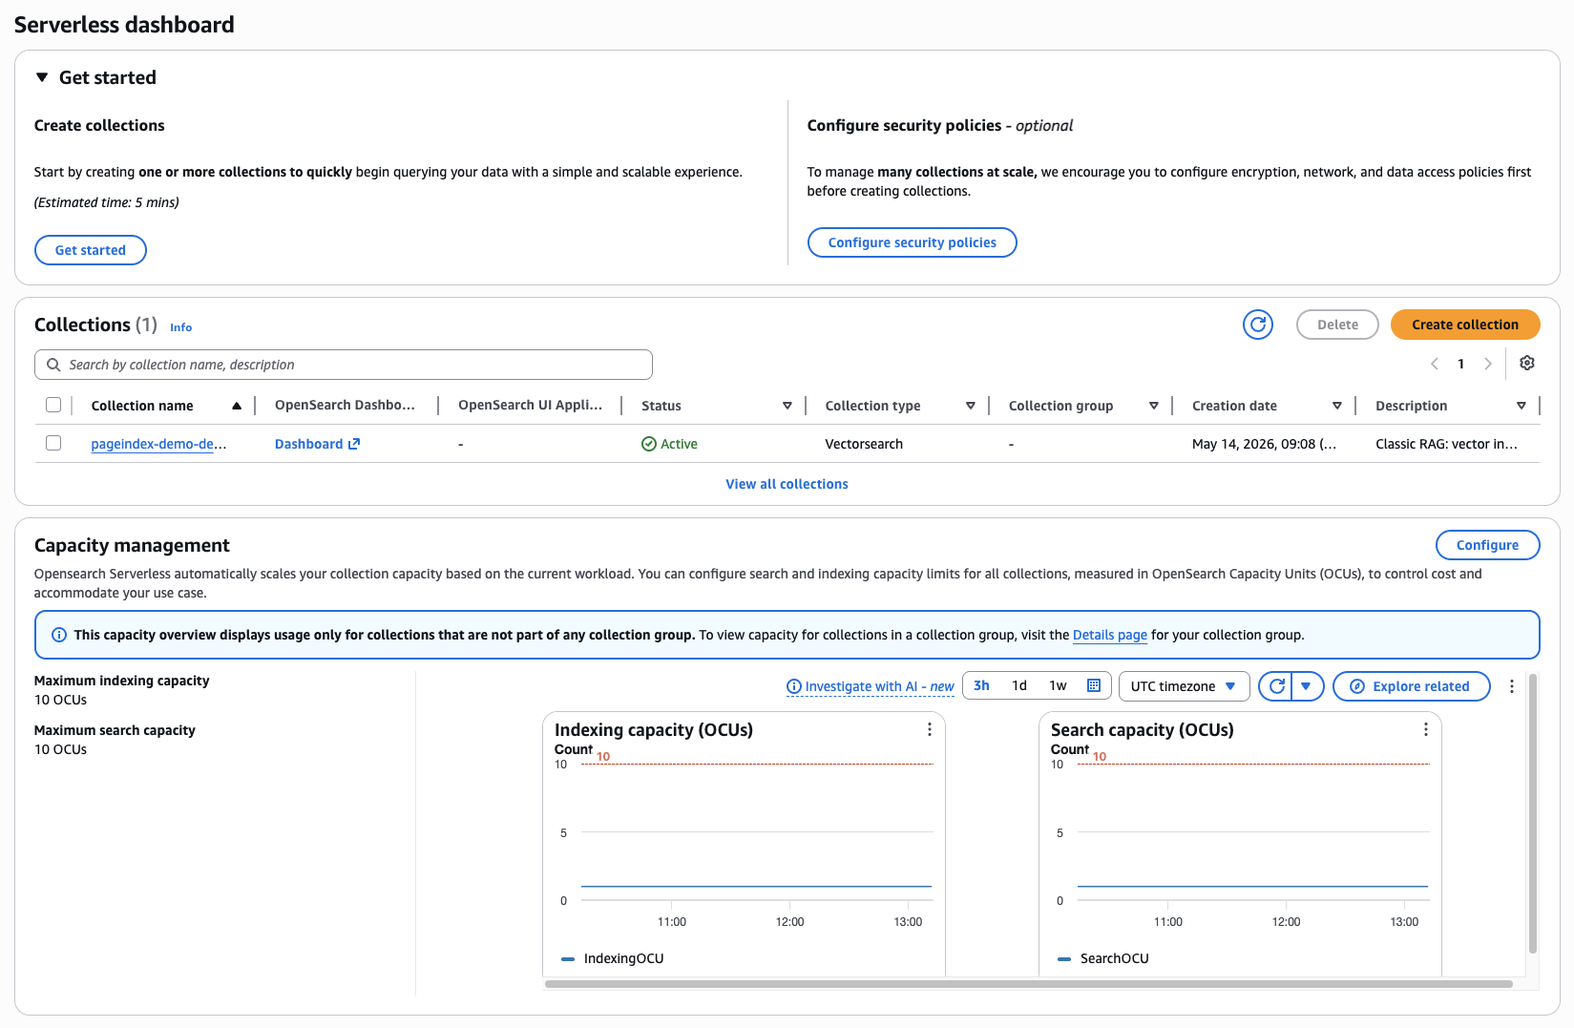Screen dimensions: 1574x1028
Task: Click the Classic RAG description cell
Action: [1446, 444]
